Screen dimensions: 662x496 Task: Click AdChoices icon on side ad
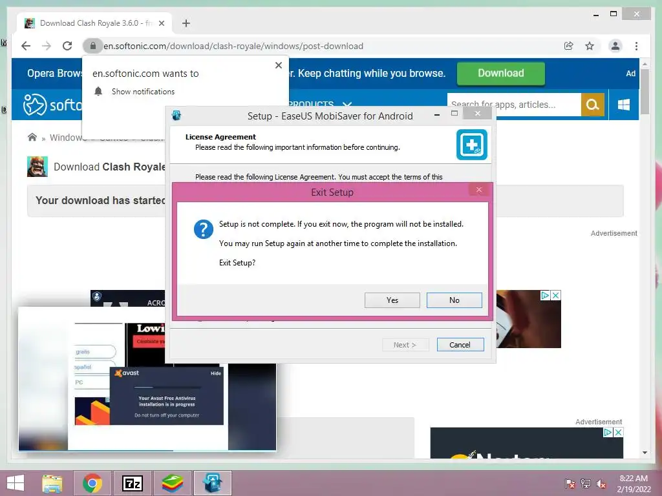(x=546, y=295)
